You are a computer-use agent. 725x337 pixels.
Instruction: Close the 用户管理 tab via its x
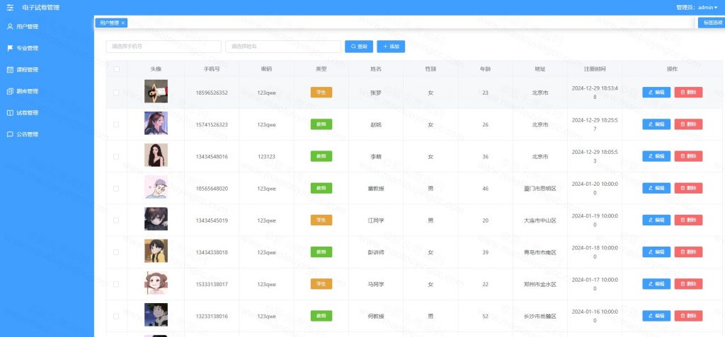tap(123, 23)
